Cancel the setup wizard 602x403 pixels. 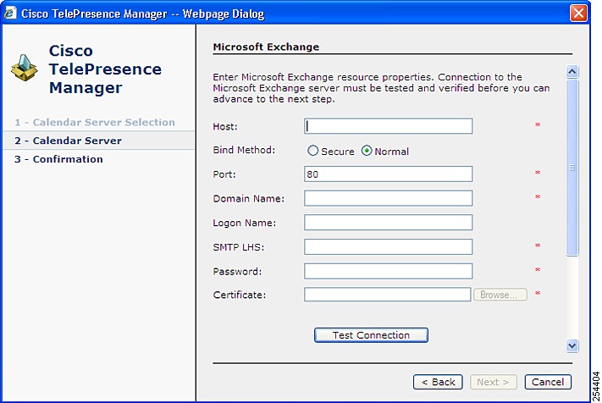tap(548, 382)
